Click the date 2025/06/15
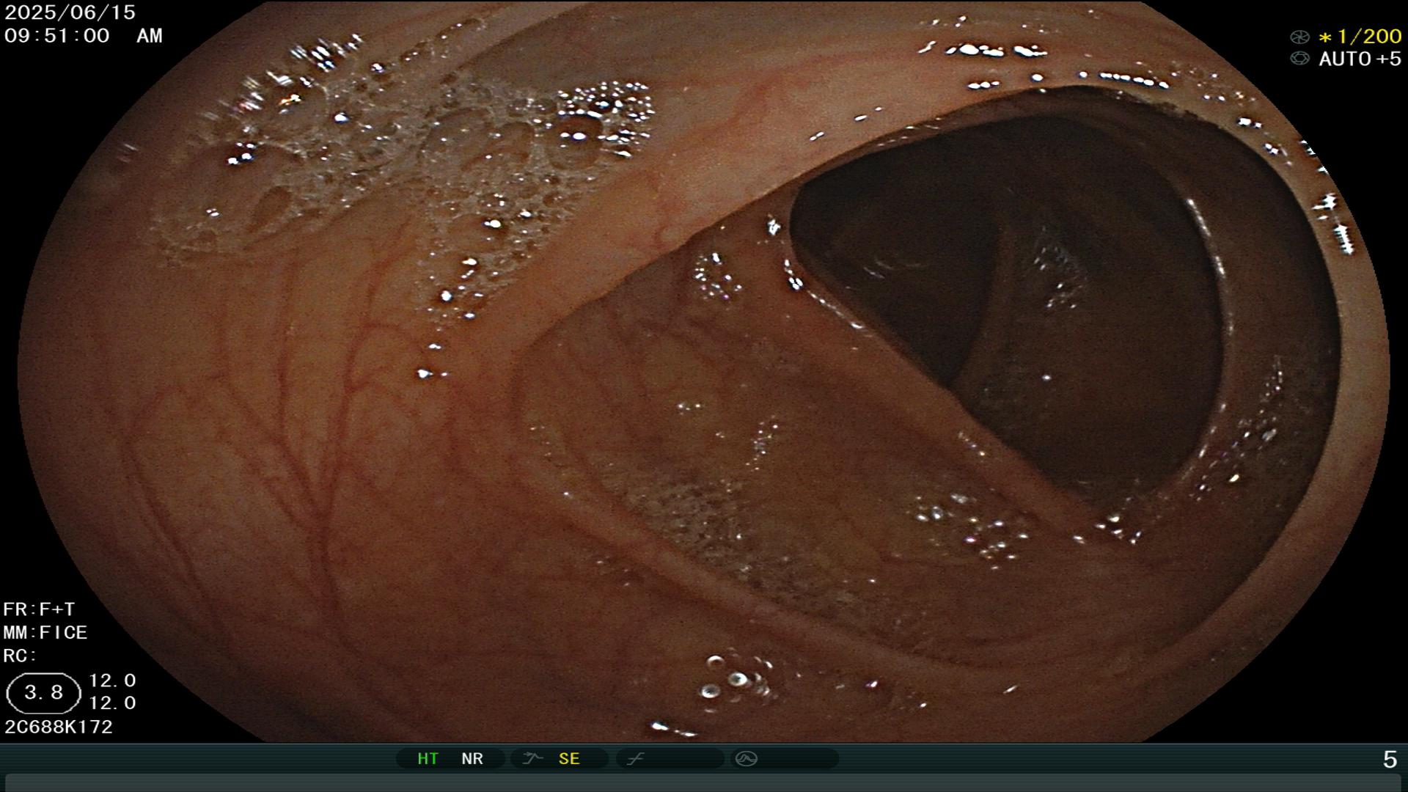 pyautogui.click(x=70, y=12)
